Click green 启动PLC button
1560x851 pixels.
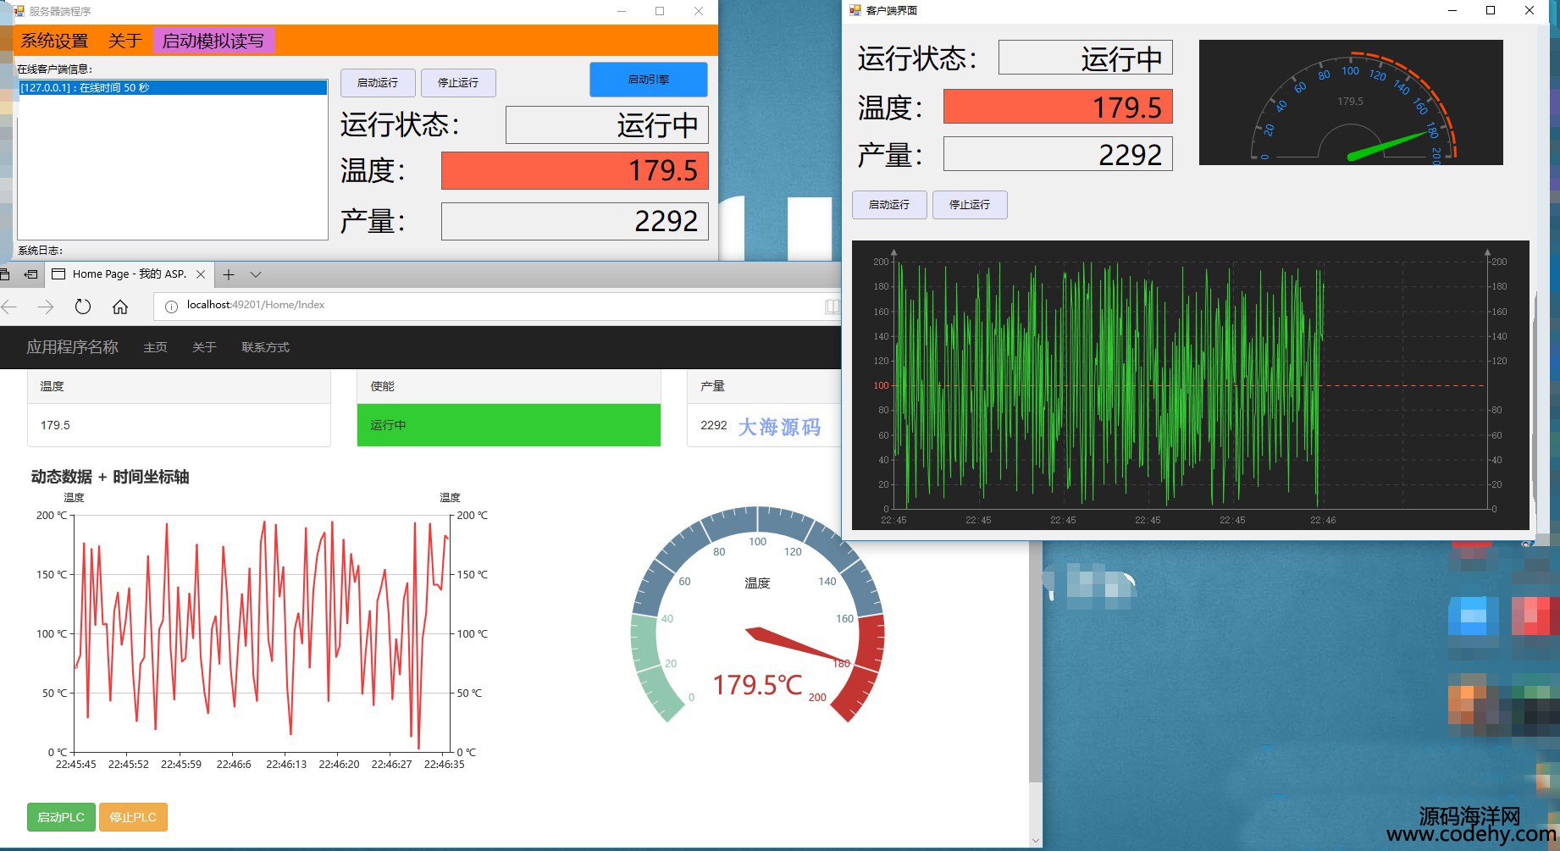click(x=61, y=817)
